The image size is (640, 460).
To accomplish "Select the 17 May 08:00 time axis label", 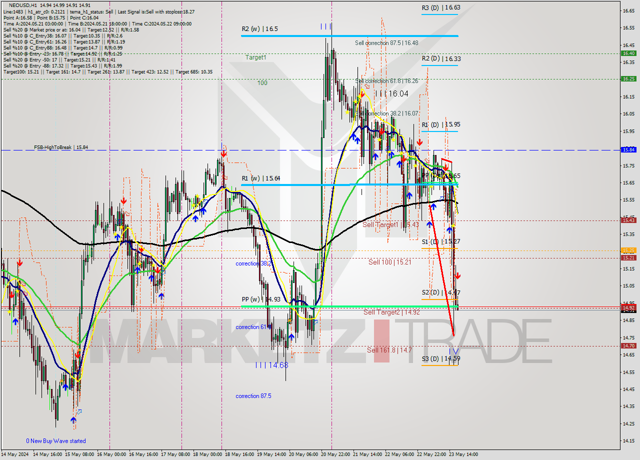I will tap(174, 454).
